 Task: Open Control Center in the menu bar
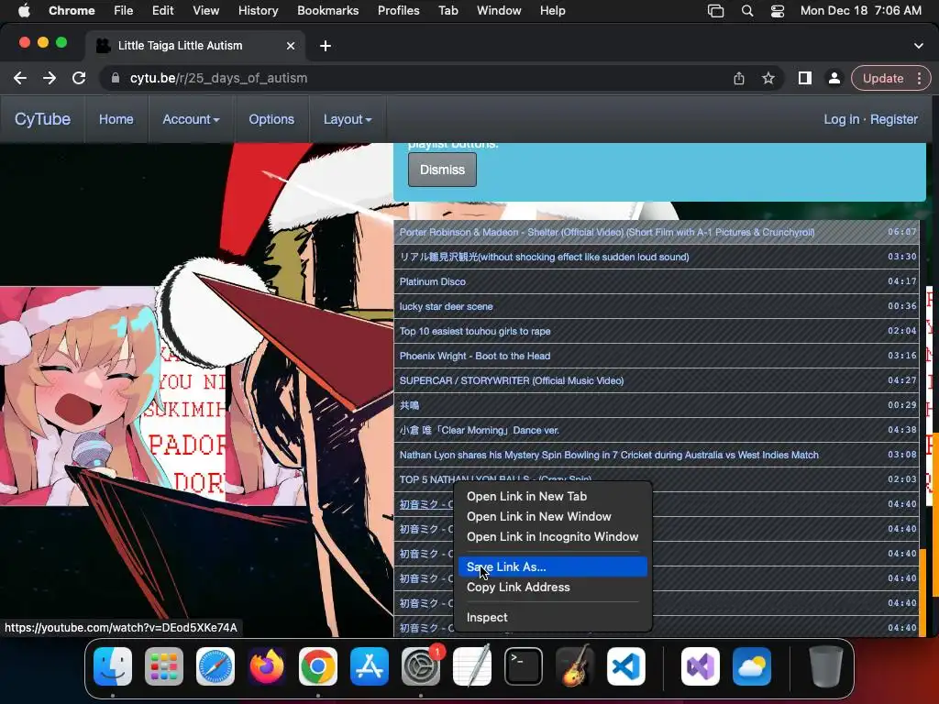(x=778, y=11)
